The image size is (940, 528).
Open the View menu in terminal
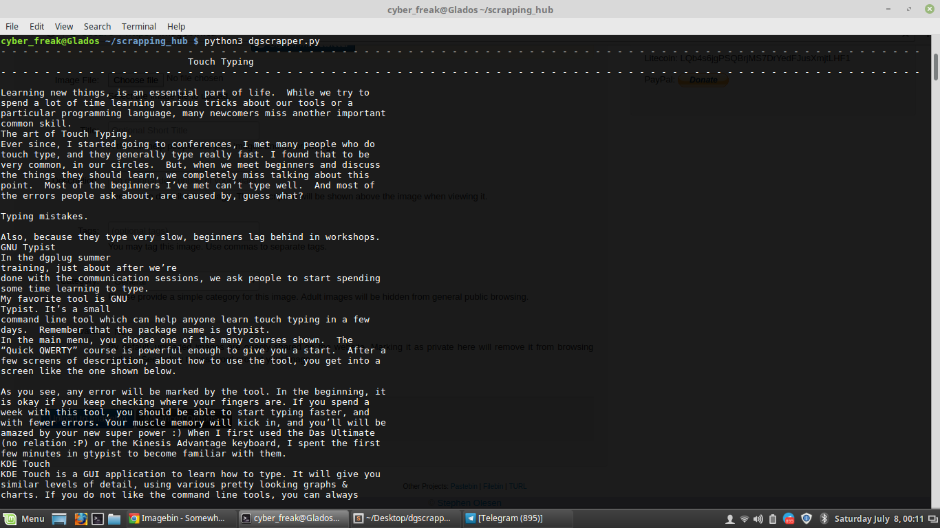click(x=64, y=26)
